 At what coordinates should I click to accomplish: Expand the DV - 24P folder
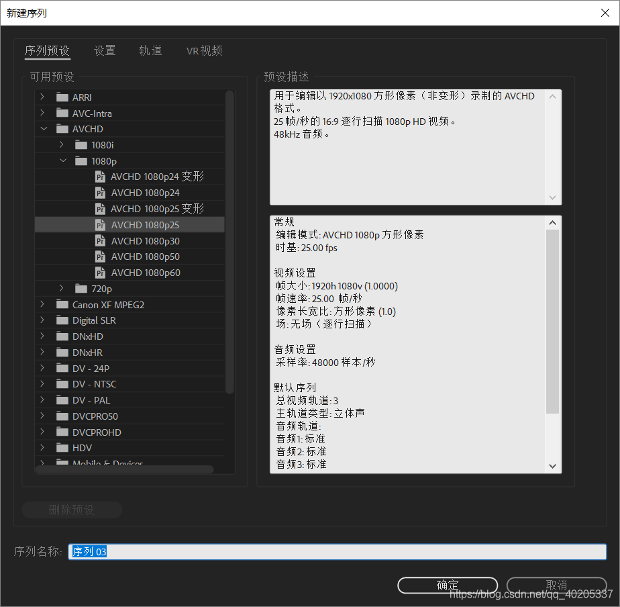click(42, 368)
